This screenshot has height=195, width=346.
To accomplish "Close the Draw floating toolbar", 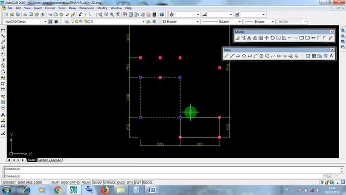I will pos(332,50).
